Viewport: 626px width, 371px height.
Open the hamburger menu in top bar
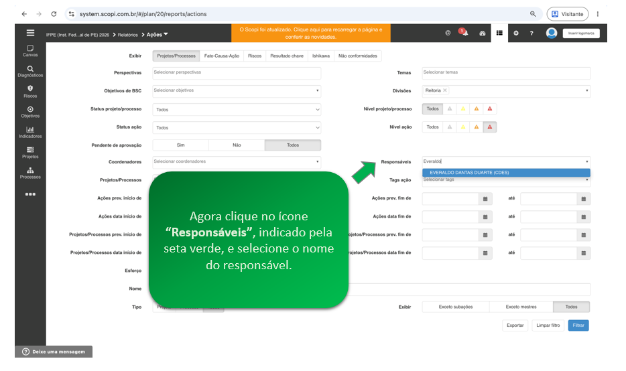[x=30, y=33]
